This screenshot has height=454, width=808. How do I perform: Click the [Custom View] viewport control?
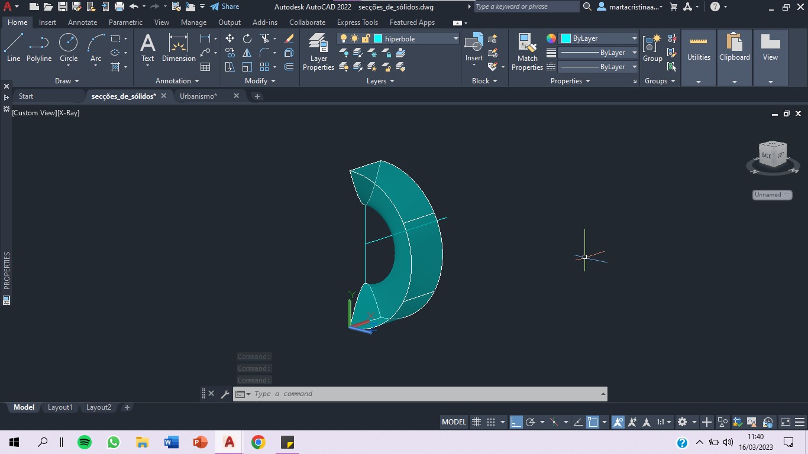click(34, 112)
